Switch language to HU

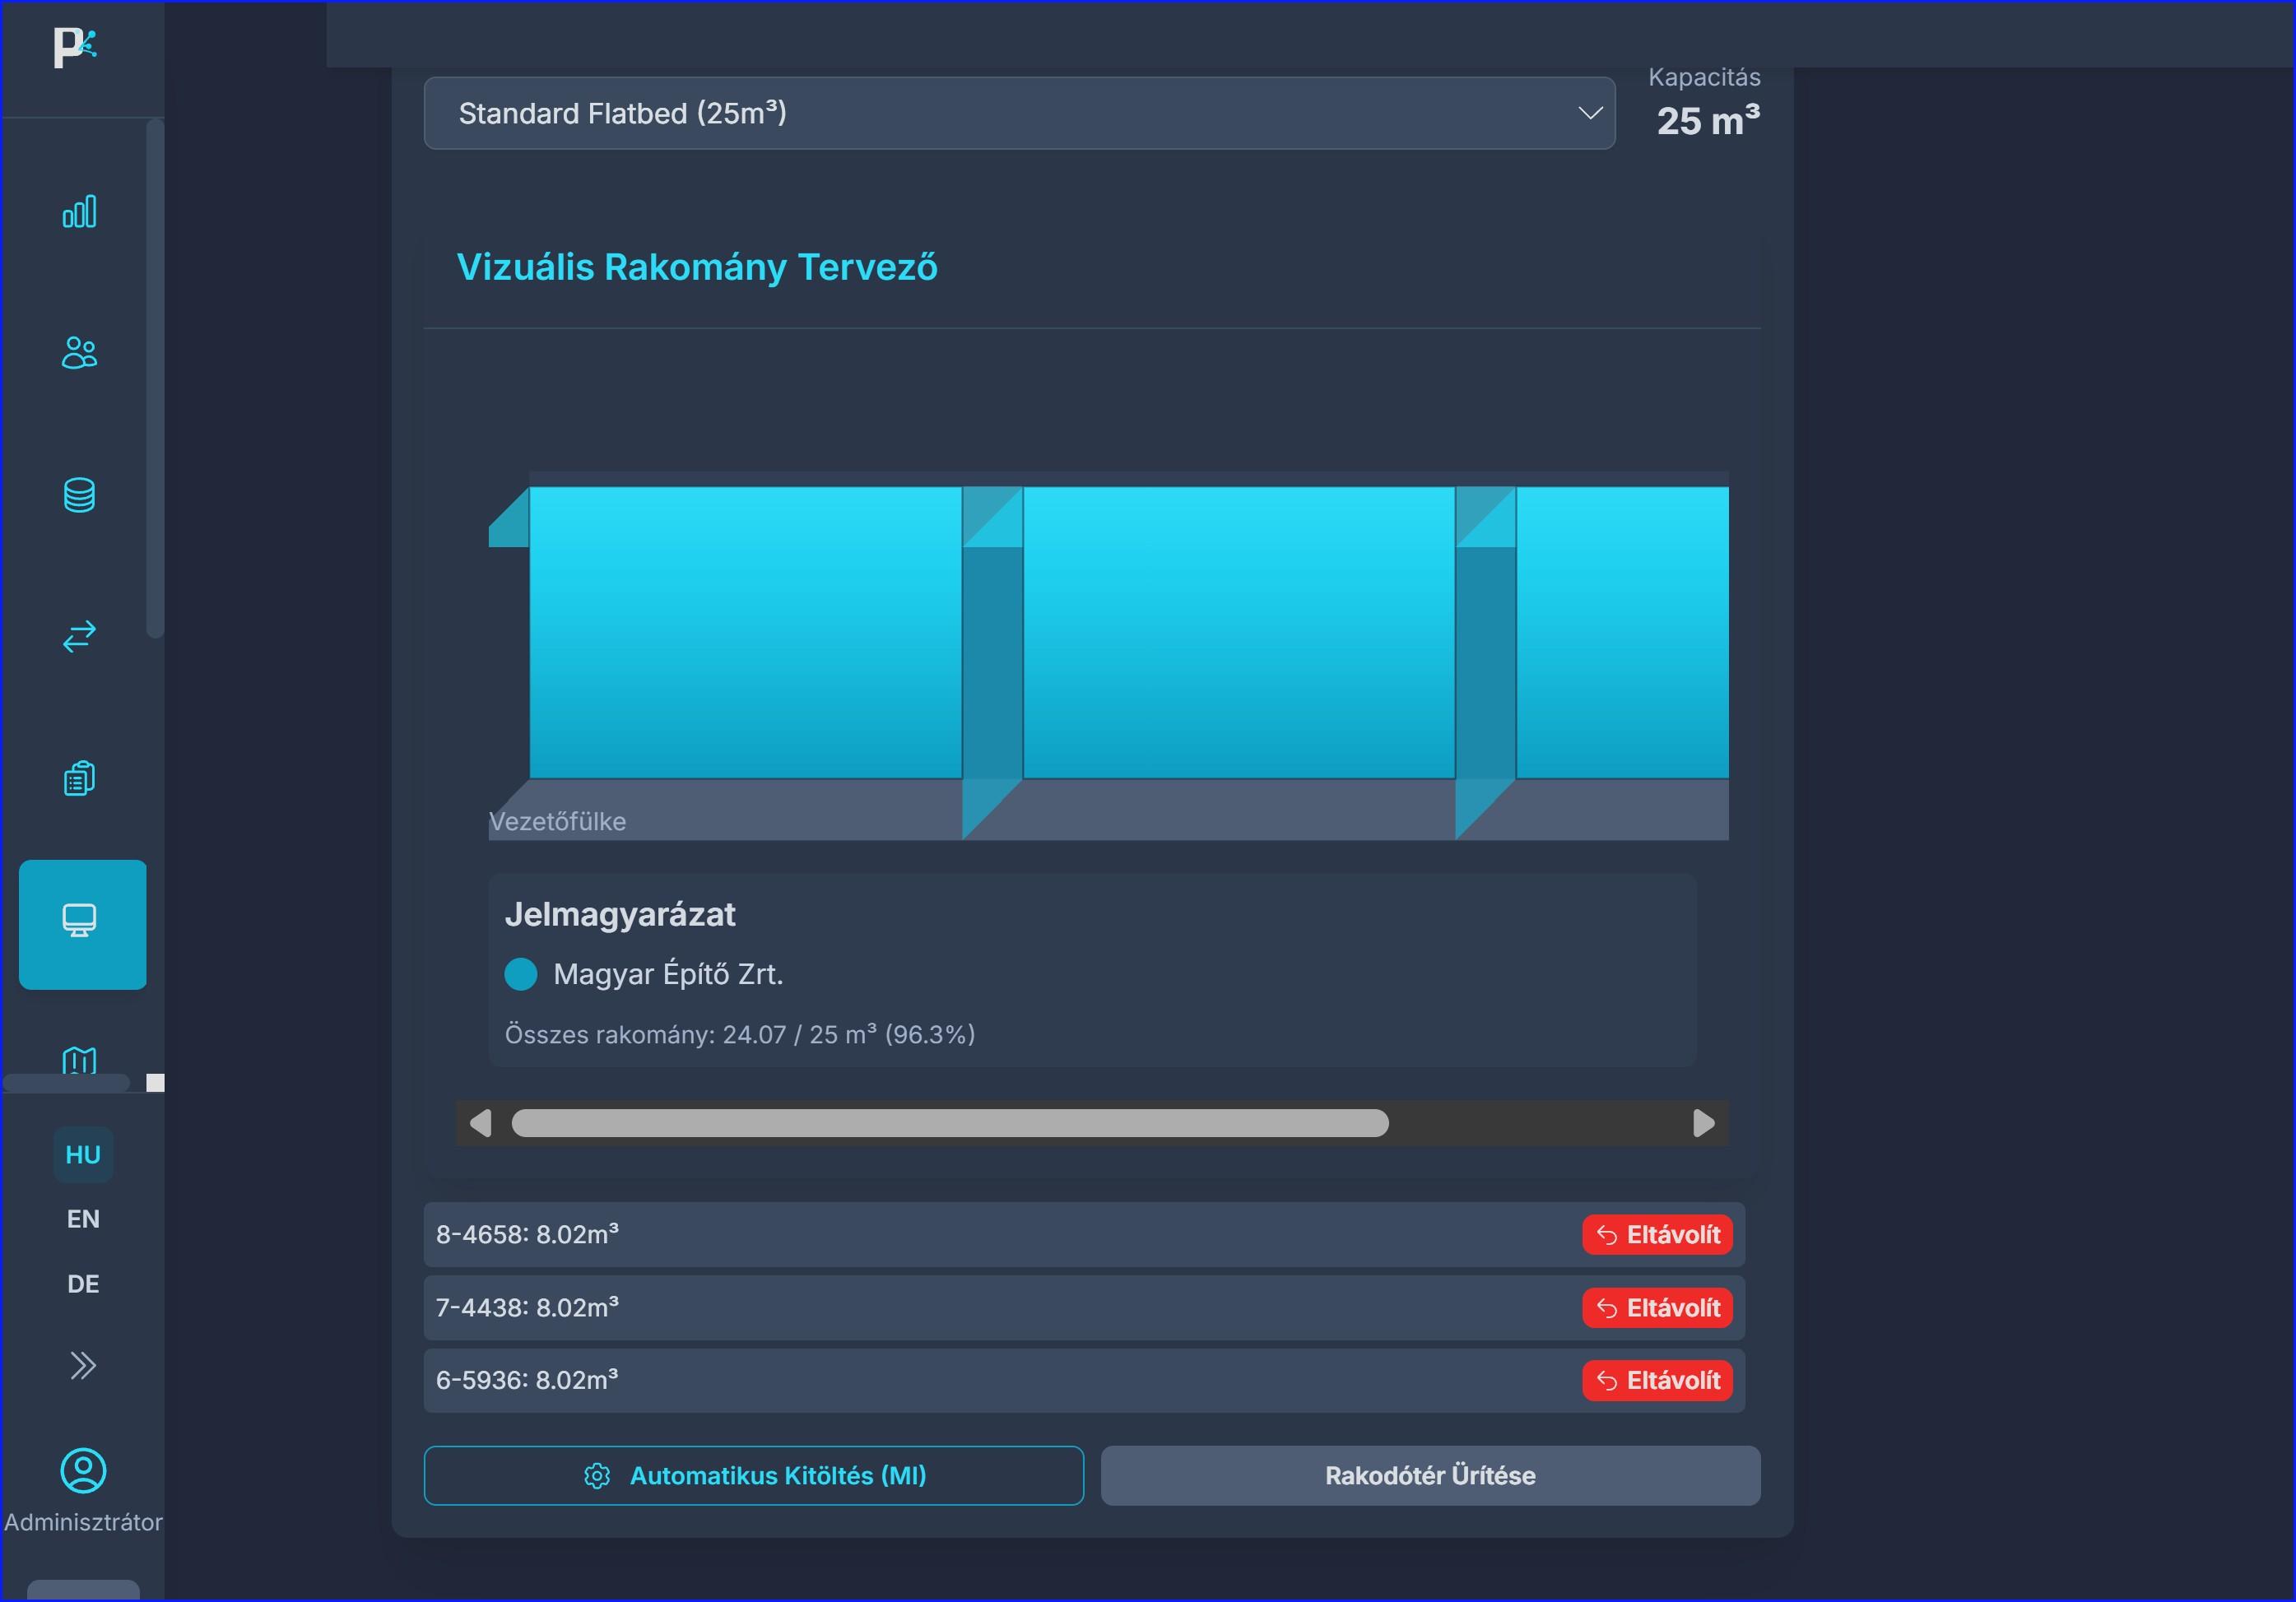83,1154
